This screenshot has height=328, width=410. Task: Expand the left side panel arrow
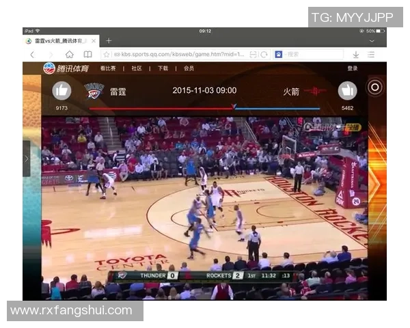[26, 159]
